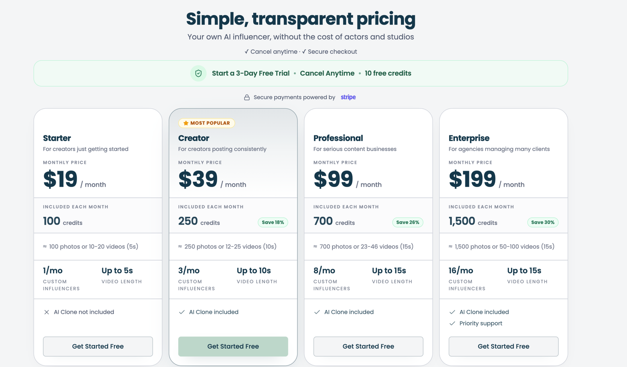This screenshot has height=367, width=627.
Task: Click the Stripe logo link
Action: tap(348, 97)
